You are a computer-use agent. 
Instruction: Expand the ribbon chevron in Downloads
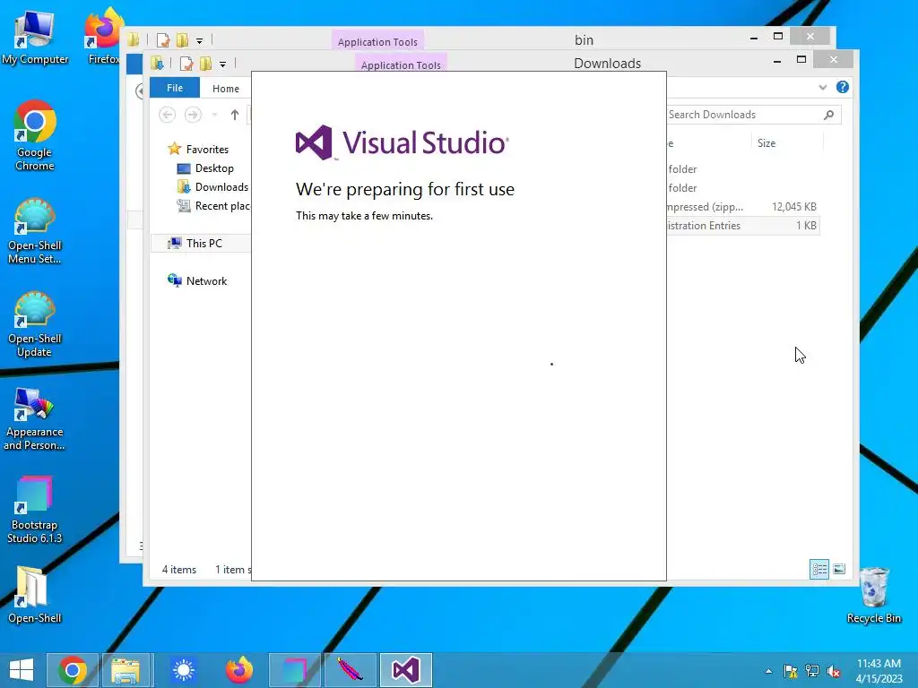tap(823, 87)
